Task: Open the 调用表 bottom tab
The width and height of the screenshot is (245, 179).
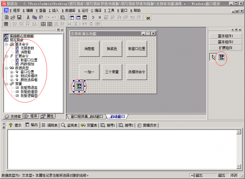Action: [x=49, y=125]
